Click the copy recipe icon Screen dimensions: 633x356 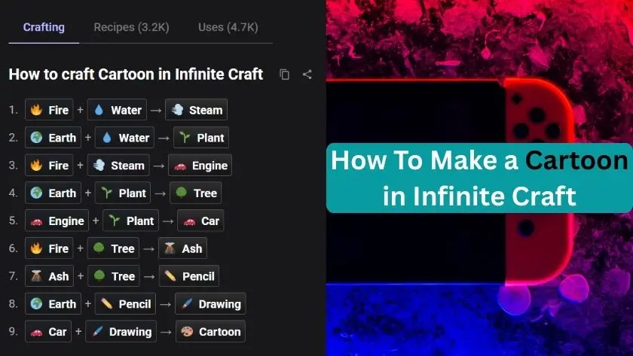point(285,75)
